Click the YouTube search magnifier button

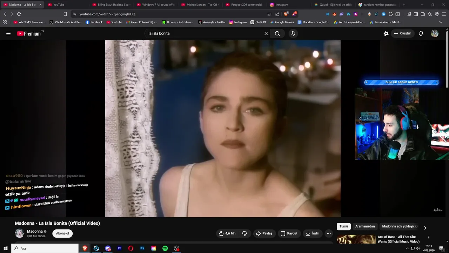tap(277, 33)
